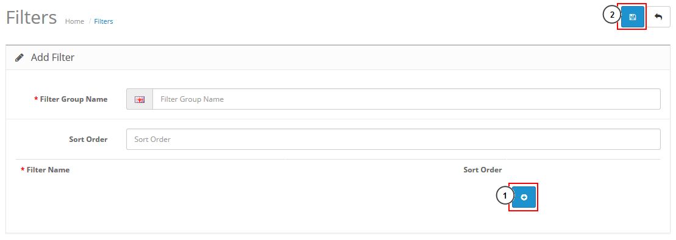Add a new filter row with plus button
Viewport: 676px width, 240px height.
[x=524, y=197]
